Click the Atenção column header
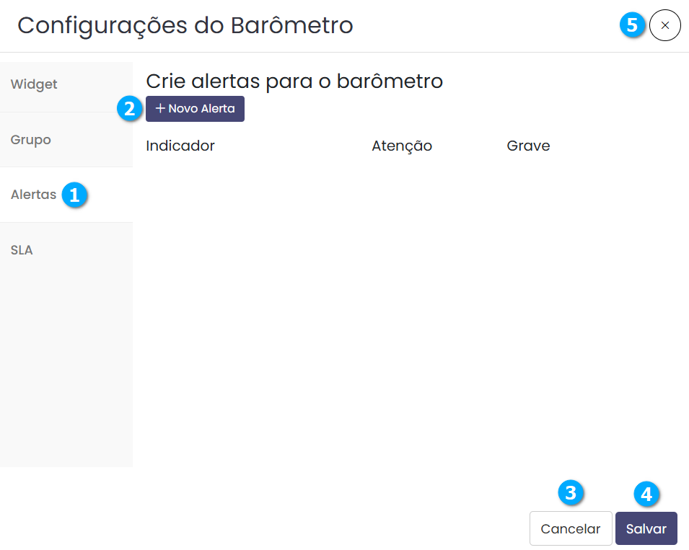 tap(402, 146)
